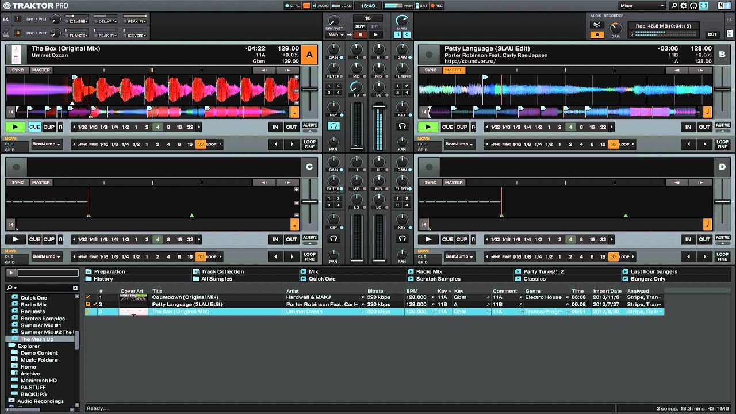Click the preview player play icon in browser
Viewport: 736px width, 414px height.
[x=11, y=273]
